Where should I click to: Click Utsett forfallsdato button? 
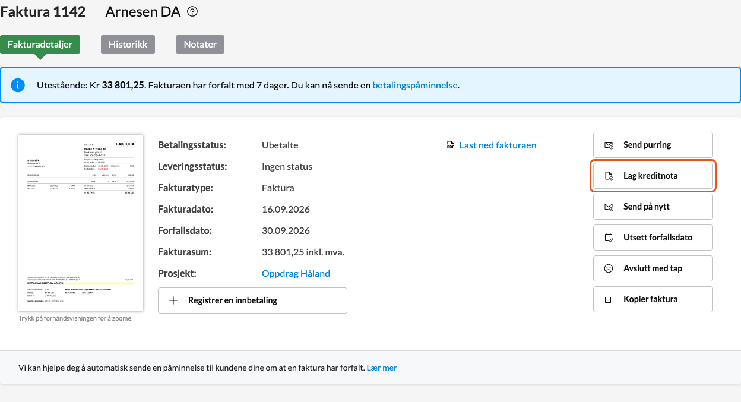[x=653, y=238]
